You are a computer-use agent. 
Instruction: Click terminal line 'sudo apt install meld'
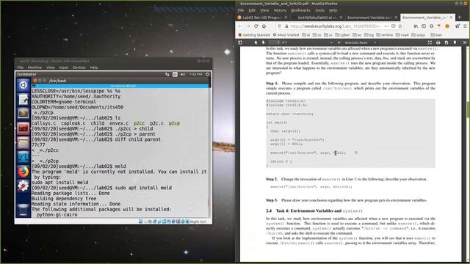click(60, 183)
